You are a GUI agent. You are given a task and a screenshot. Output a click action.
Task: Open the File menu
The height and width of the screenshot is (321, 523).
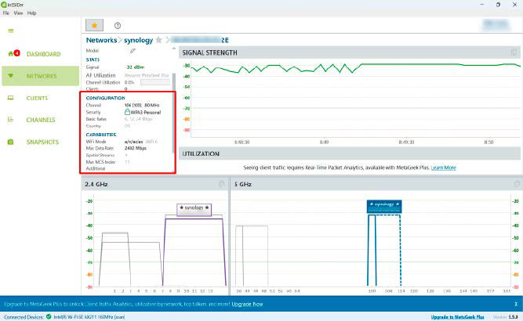coord(6,13)
